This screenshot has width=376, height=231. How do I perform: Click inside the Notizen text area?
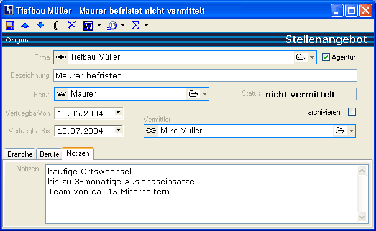pos(201,194)
